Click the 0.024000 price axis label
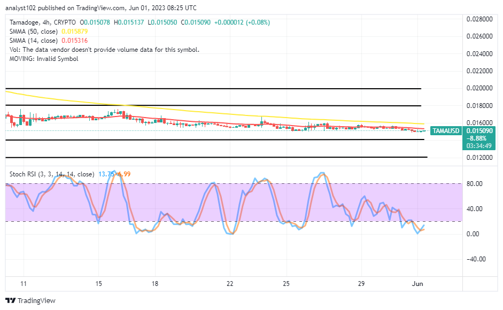Viewport: 503px width, 310px height. click(x=479, y=53)
